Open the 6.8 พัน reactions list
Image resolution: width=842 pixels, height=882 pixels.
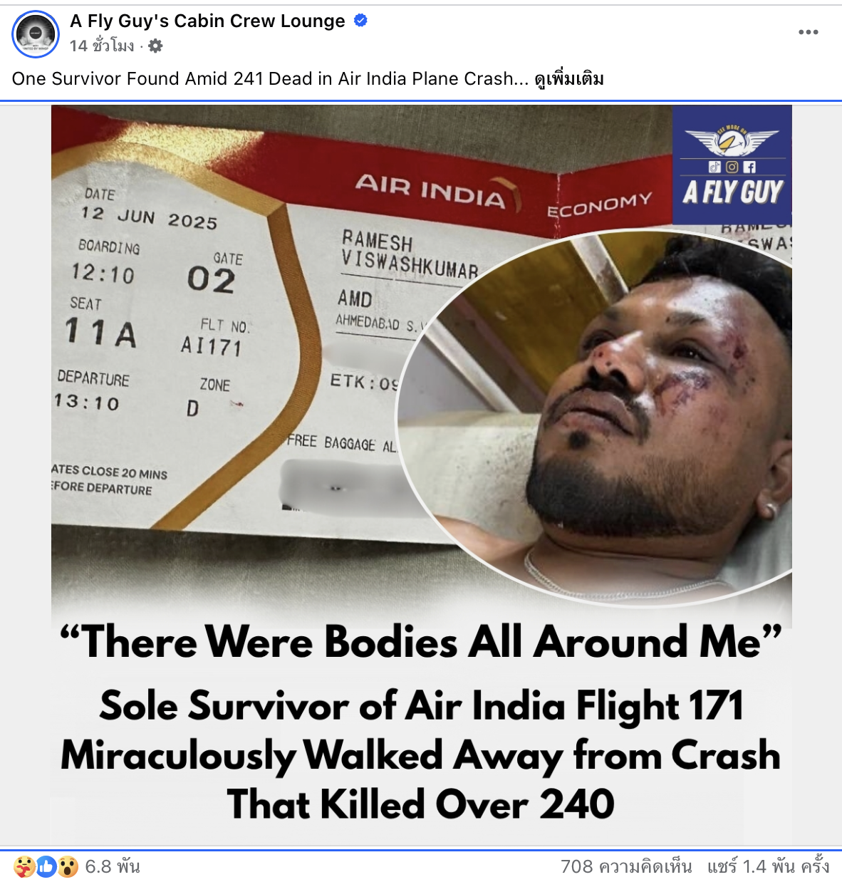coord(113,866)
